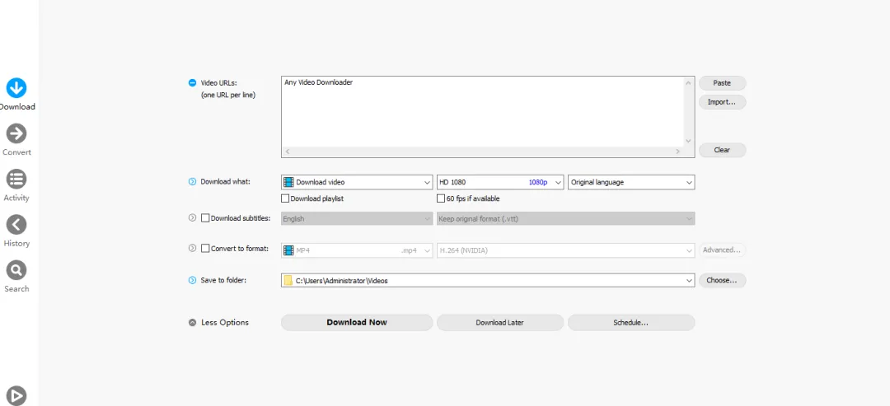The image size is (890, 406).
Task: Open the Original language dropdown
Action: (631, 182)
